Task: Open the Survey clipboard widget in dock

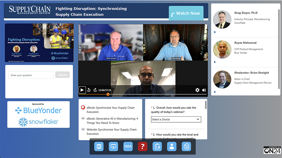Action: (157, 146)
